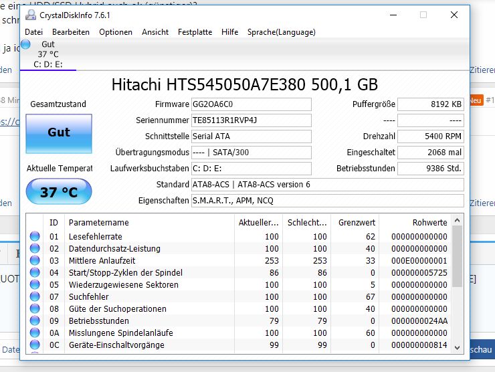Click the Gesamtzustand label
The width and height of the screenshot is (495, 372).
pyautogui.click(x=58, y=104)
